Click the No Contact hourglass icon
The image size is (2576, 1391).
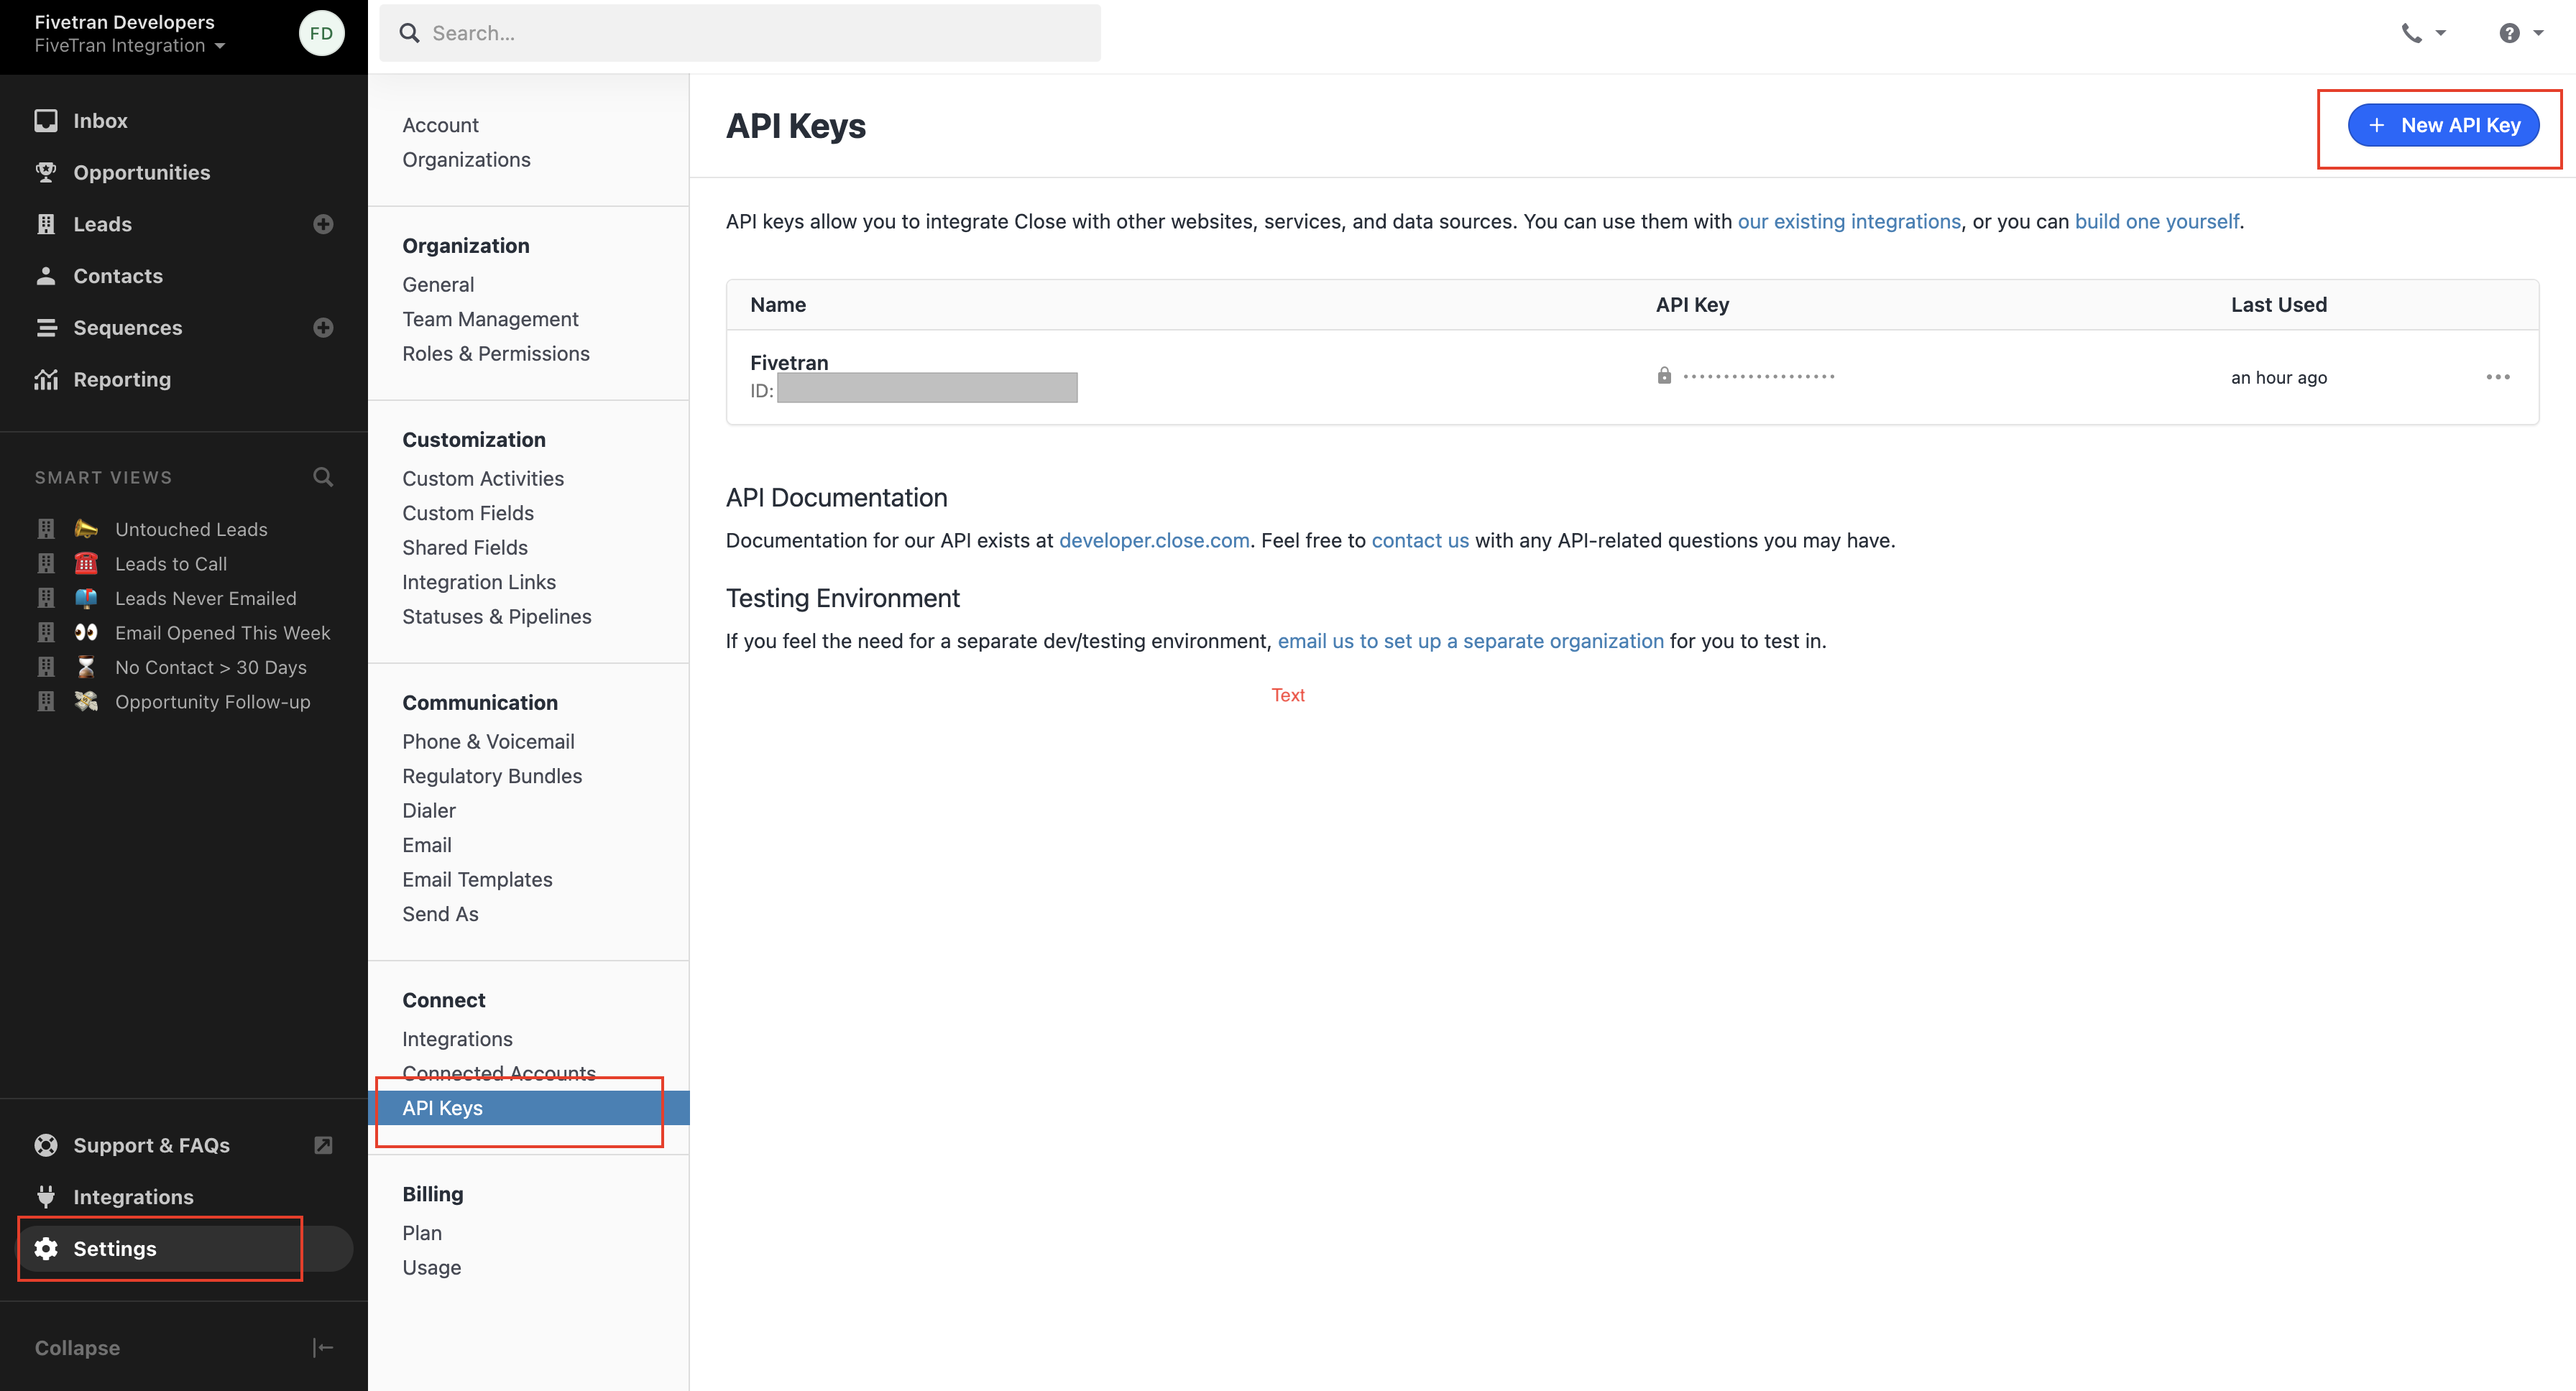86,667
